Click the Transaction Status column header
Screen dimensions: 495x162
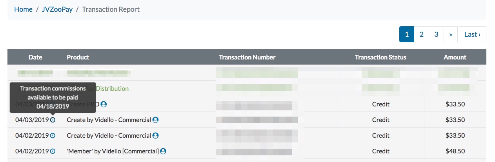380,57
